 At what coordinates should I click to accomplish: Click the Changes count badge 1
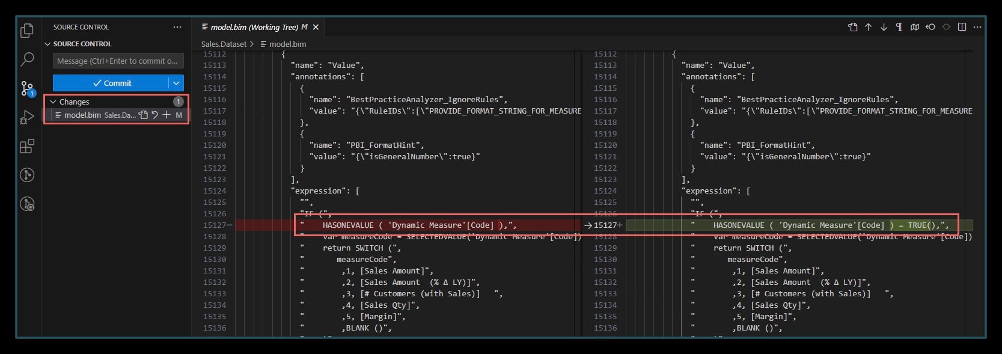click(x=179, y=102)
